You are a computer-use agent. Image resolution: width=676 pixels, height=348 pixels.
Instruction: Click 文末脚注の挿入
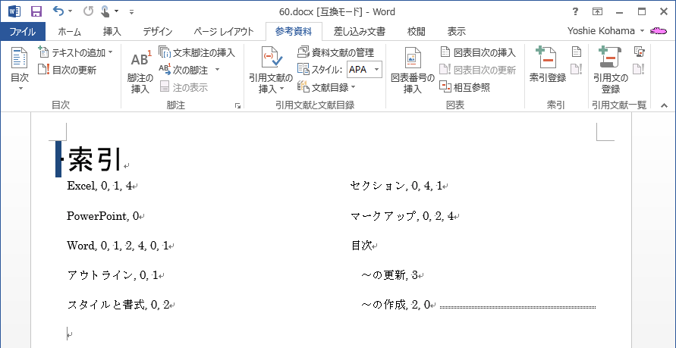(x=197, y=52)
